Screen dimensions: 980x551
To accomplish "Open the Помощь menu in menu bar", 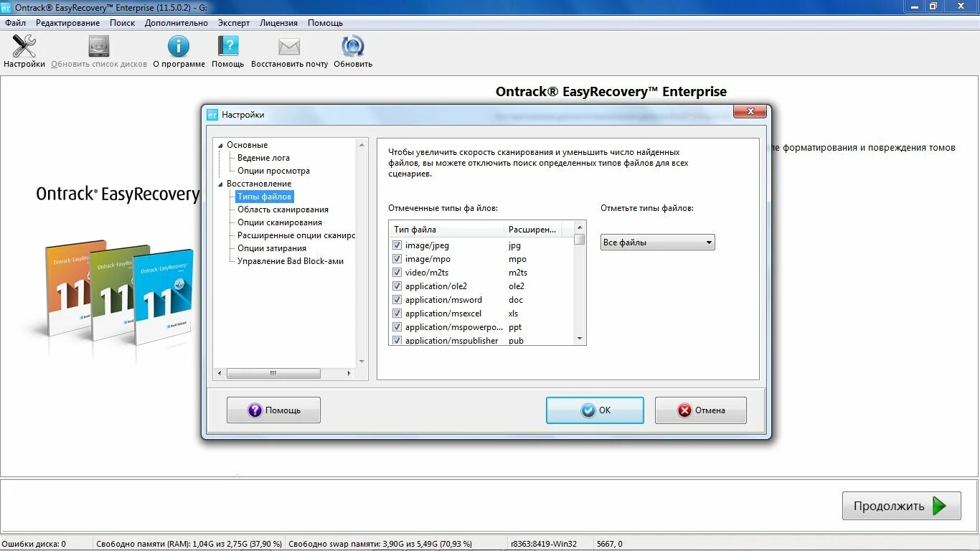I will (326, 23).
